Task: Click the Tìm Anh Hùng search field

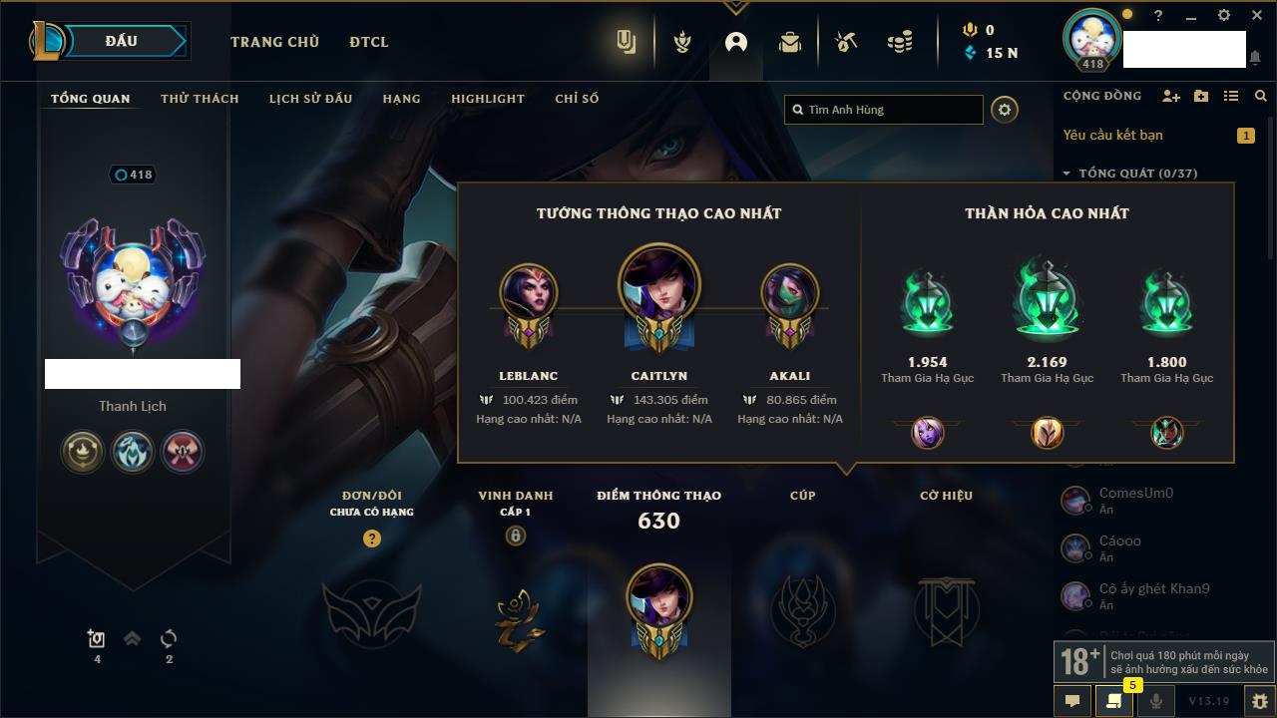Action: 884,110
